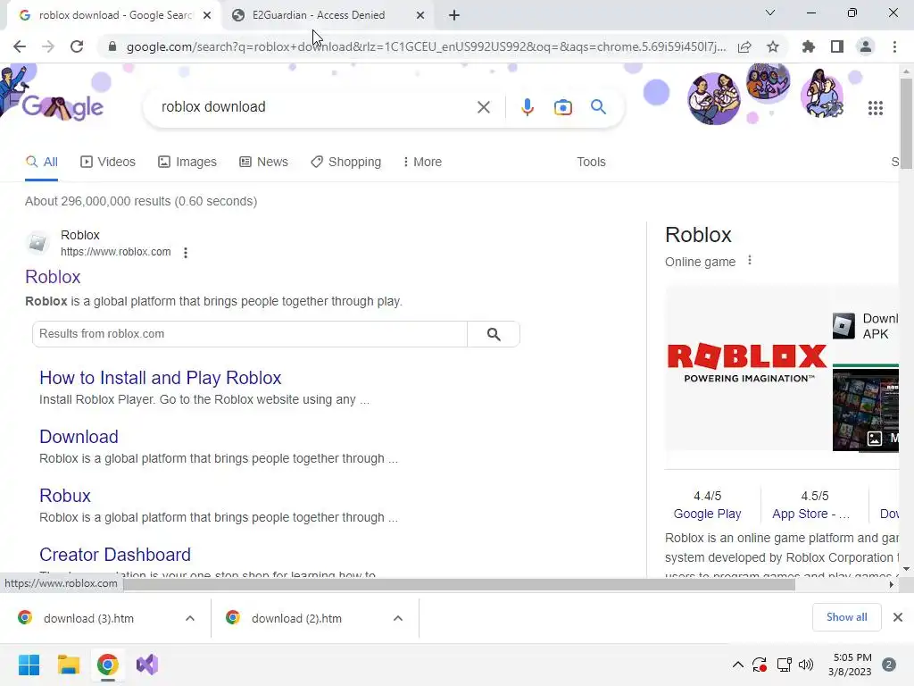Open the Google apps grid

(875, 108)
